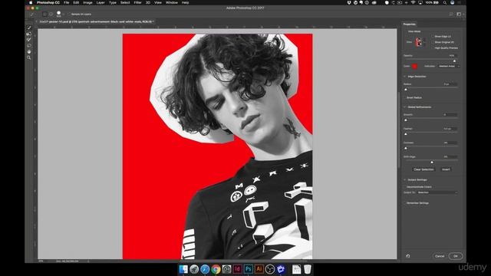Choose Subtract from selection mode
This screenshot has height=276, width=491.
pos(51,14)
